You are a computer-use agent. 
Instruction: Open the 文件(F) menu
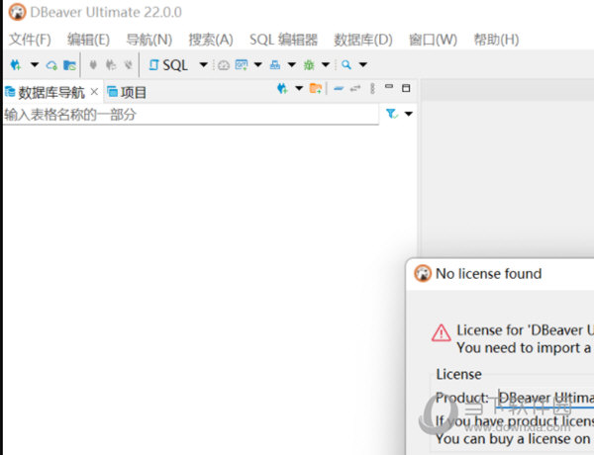30,40
